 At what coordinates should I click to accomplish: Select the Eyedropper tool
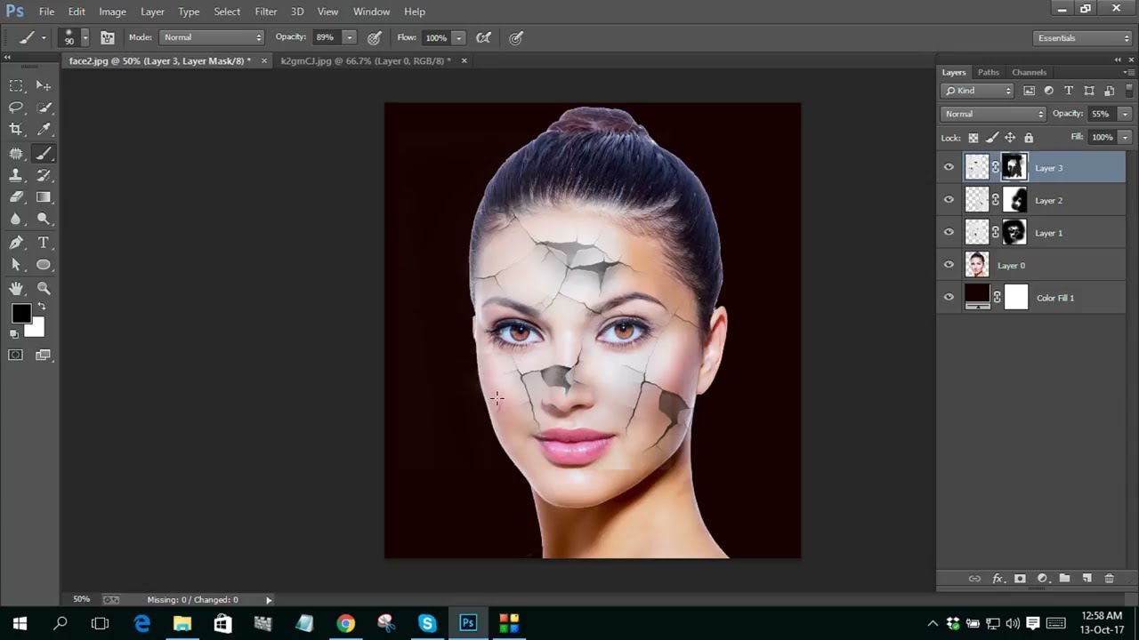(44, 130)
